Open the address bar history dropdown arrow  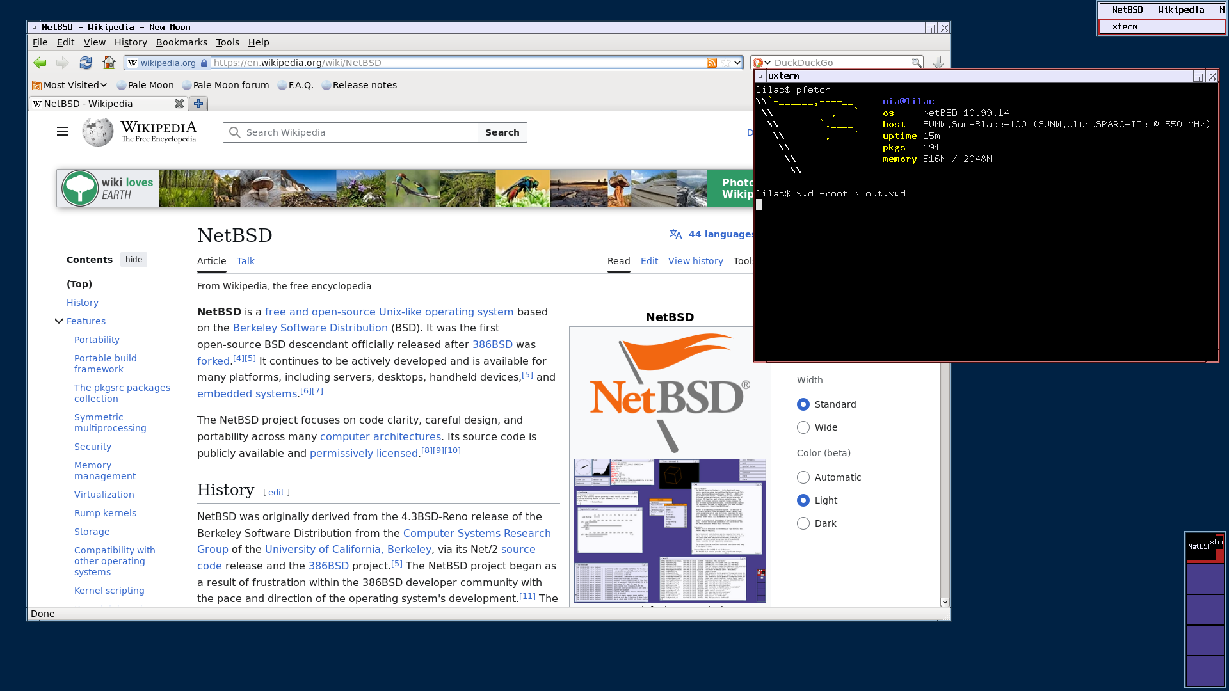737,63
